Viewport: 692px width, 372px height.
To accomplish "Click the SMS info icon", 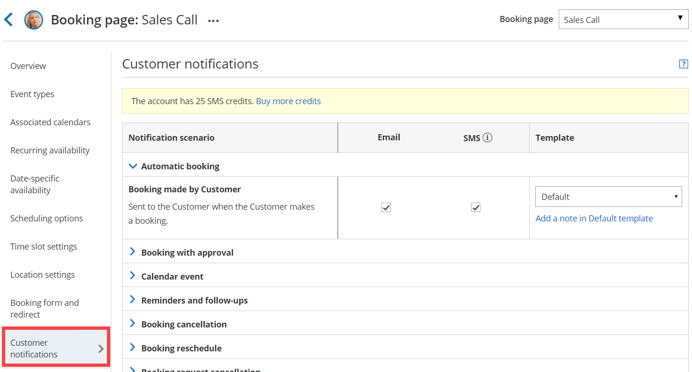I will coord(487,137).
